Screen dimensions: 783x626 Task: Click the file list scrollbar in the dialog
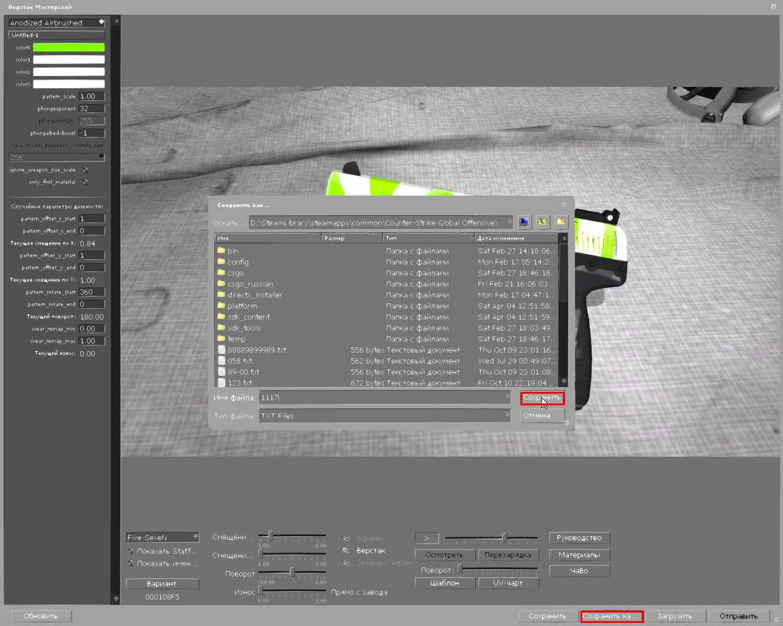click(563, 309)
